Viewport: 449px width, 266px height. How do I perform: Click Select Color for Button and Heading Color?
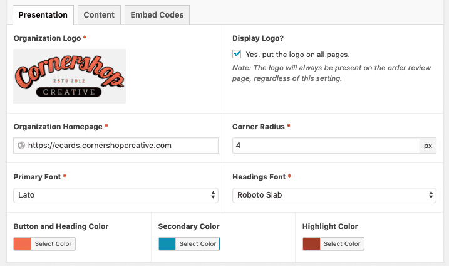[x=53, y=244]
